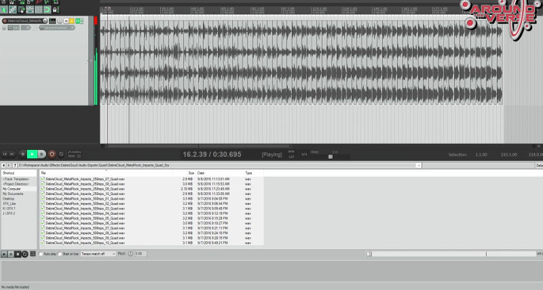Toggle locking padlock toolbar icon
543x290 pixels.
[55, 10]
